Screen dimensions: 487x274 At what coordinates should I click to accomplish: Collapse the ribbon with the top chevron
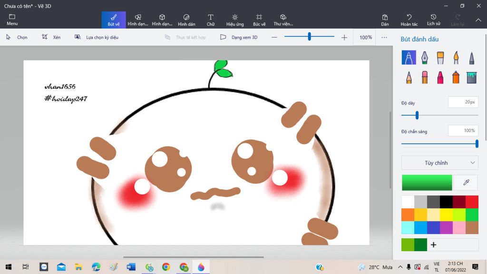478,20
